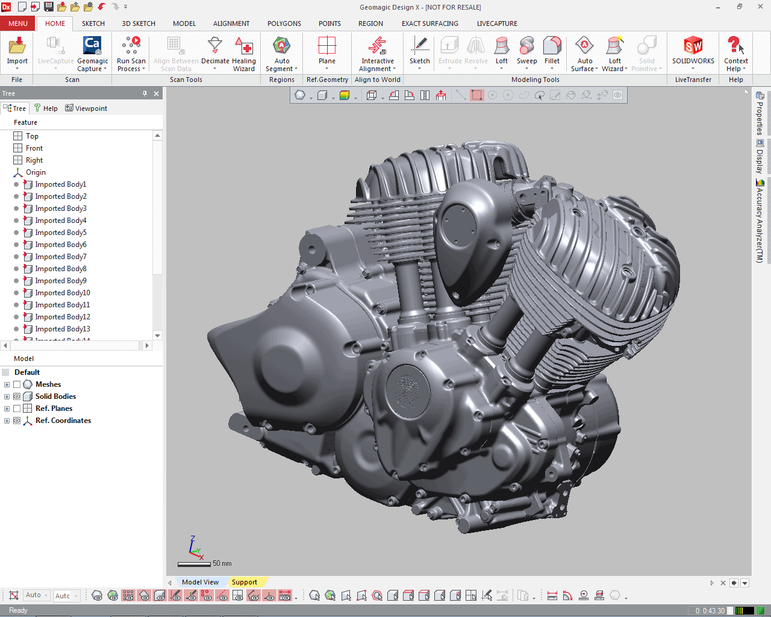Screen dimensions: 771x617
Task: Expand the Ref. Planes tree node
Action: coord(7,409)
